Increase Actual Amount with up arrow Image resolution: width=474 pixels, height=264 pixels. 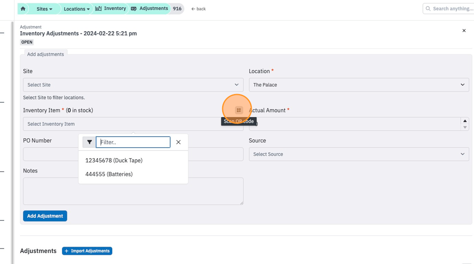[x=465, y=121]
